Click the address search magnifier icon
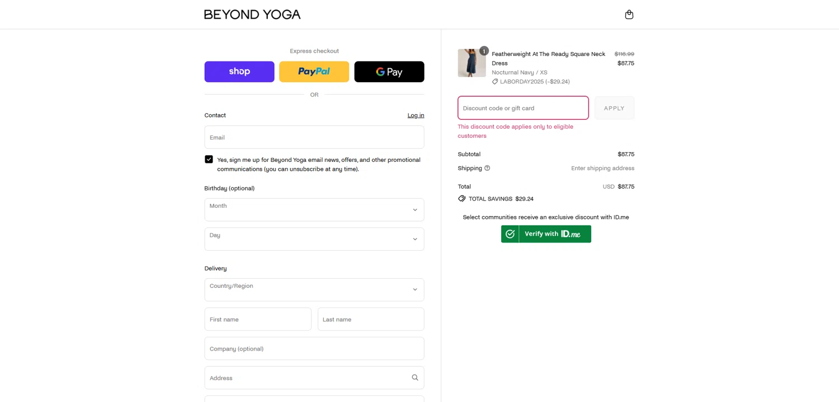 415,378
